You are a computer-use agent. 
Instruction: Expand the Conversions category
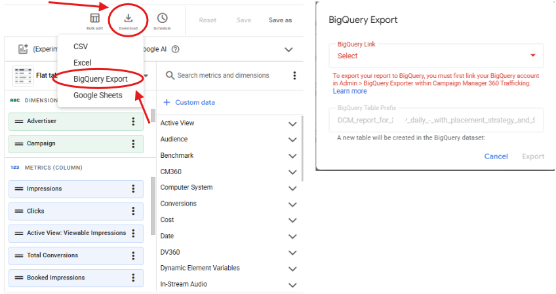click(292, 204)
